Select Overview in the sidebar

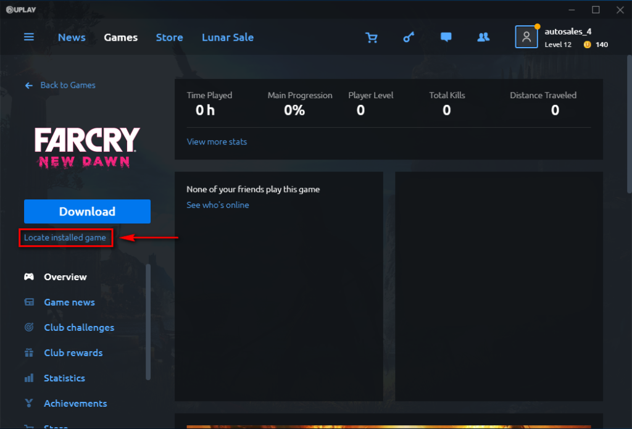coord(65,277)
